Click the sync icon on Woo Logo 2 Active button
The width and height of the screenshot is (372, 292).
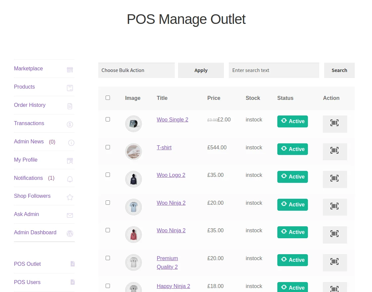pos(283,177)
